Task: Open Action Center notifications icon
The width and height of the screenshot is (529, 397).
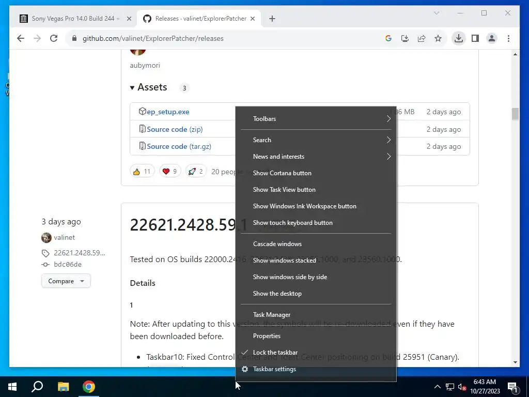Action: tap(512, 387)
